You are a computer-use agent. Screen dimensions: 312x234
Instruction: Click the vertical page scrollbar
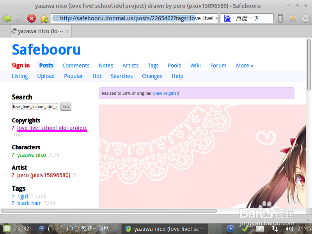[x=309, y=65]
